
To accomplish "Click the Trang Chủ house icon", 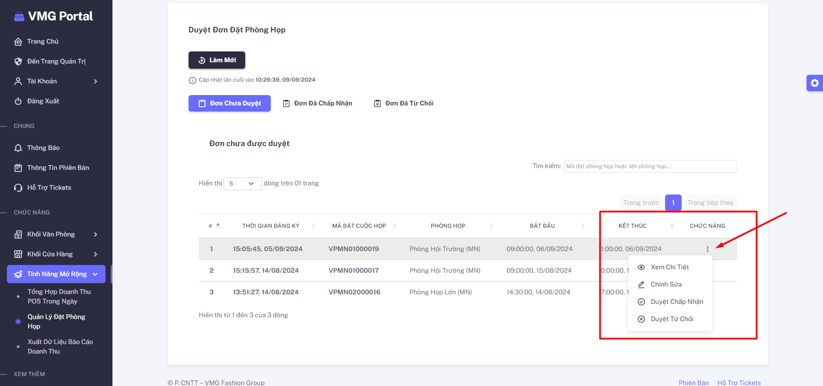I will click(x=18, y=41).
